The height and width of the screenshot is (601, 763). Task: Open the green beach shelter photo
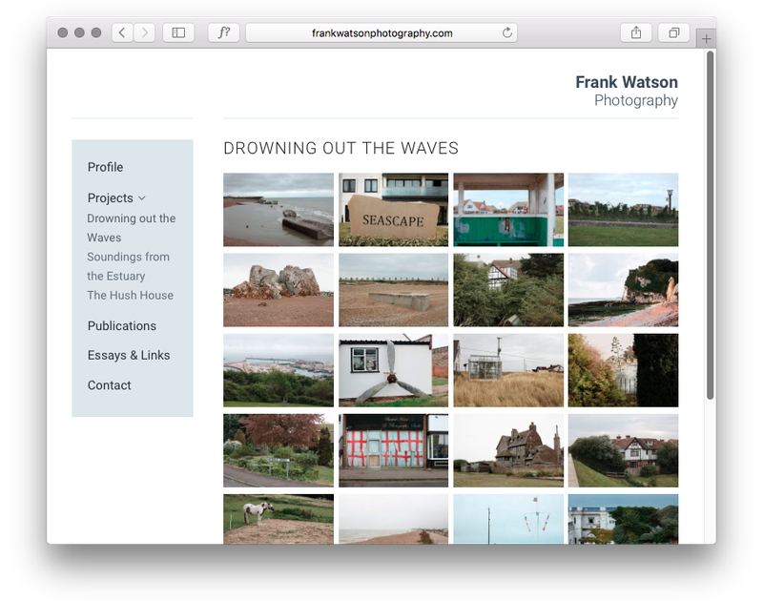(508, 209)
